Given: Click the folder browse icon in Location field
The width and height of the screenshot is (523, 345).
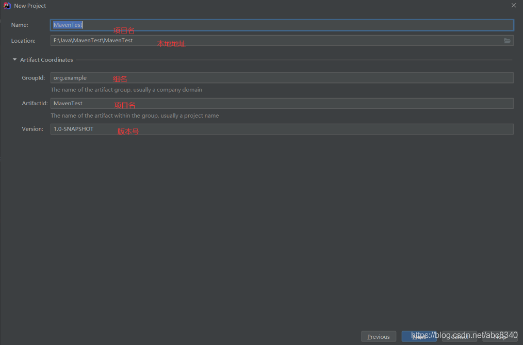Looking at the screenshot, I should (x=507, y=41).
